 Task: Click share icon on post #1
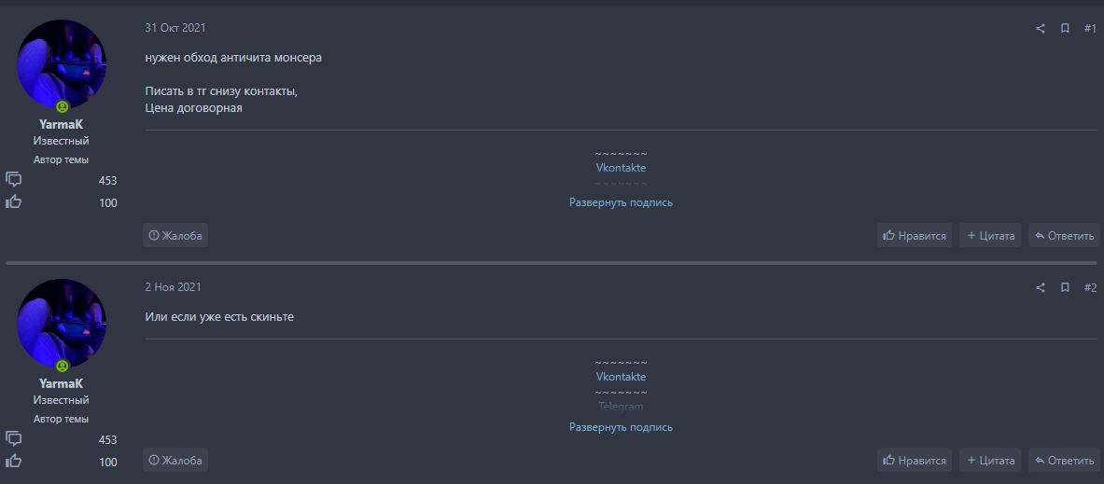click(x=1041, y=29)
